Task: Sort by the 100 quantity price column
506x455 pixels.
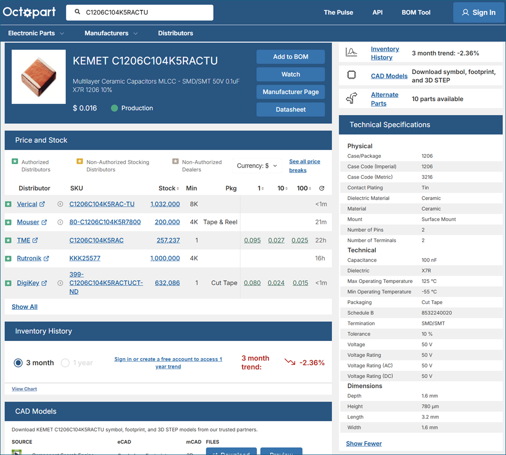Action: [304, 188]
